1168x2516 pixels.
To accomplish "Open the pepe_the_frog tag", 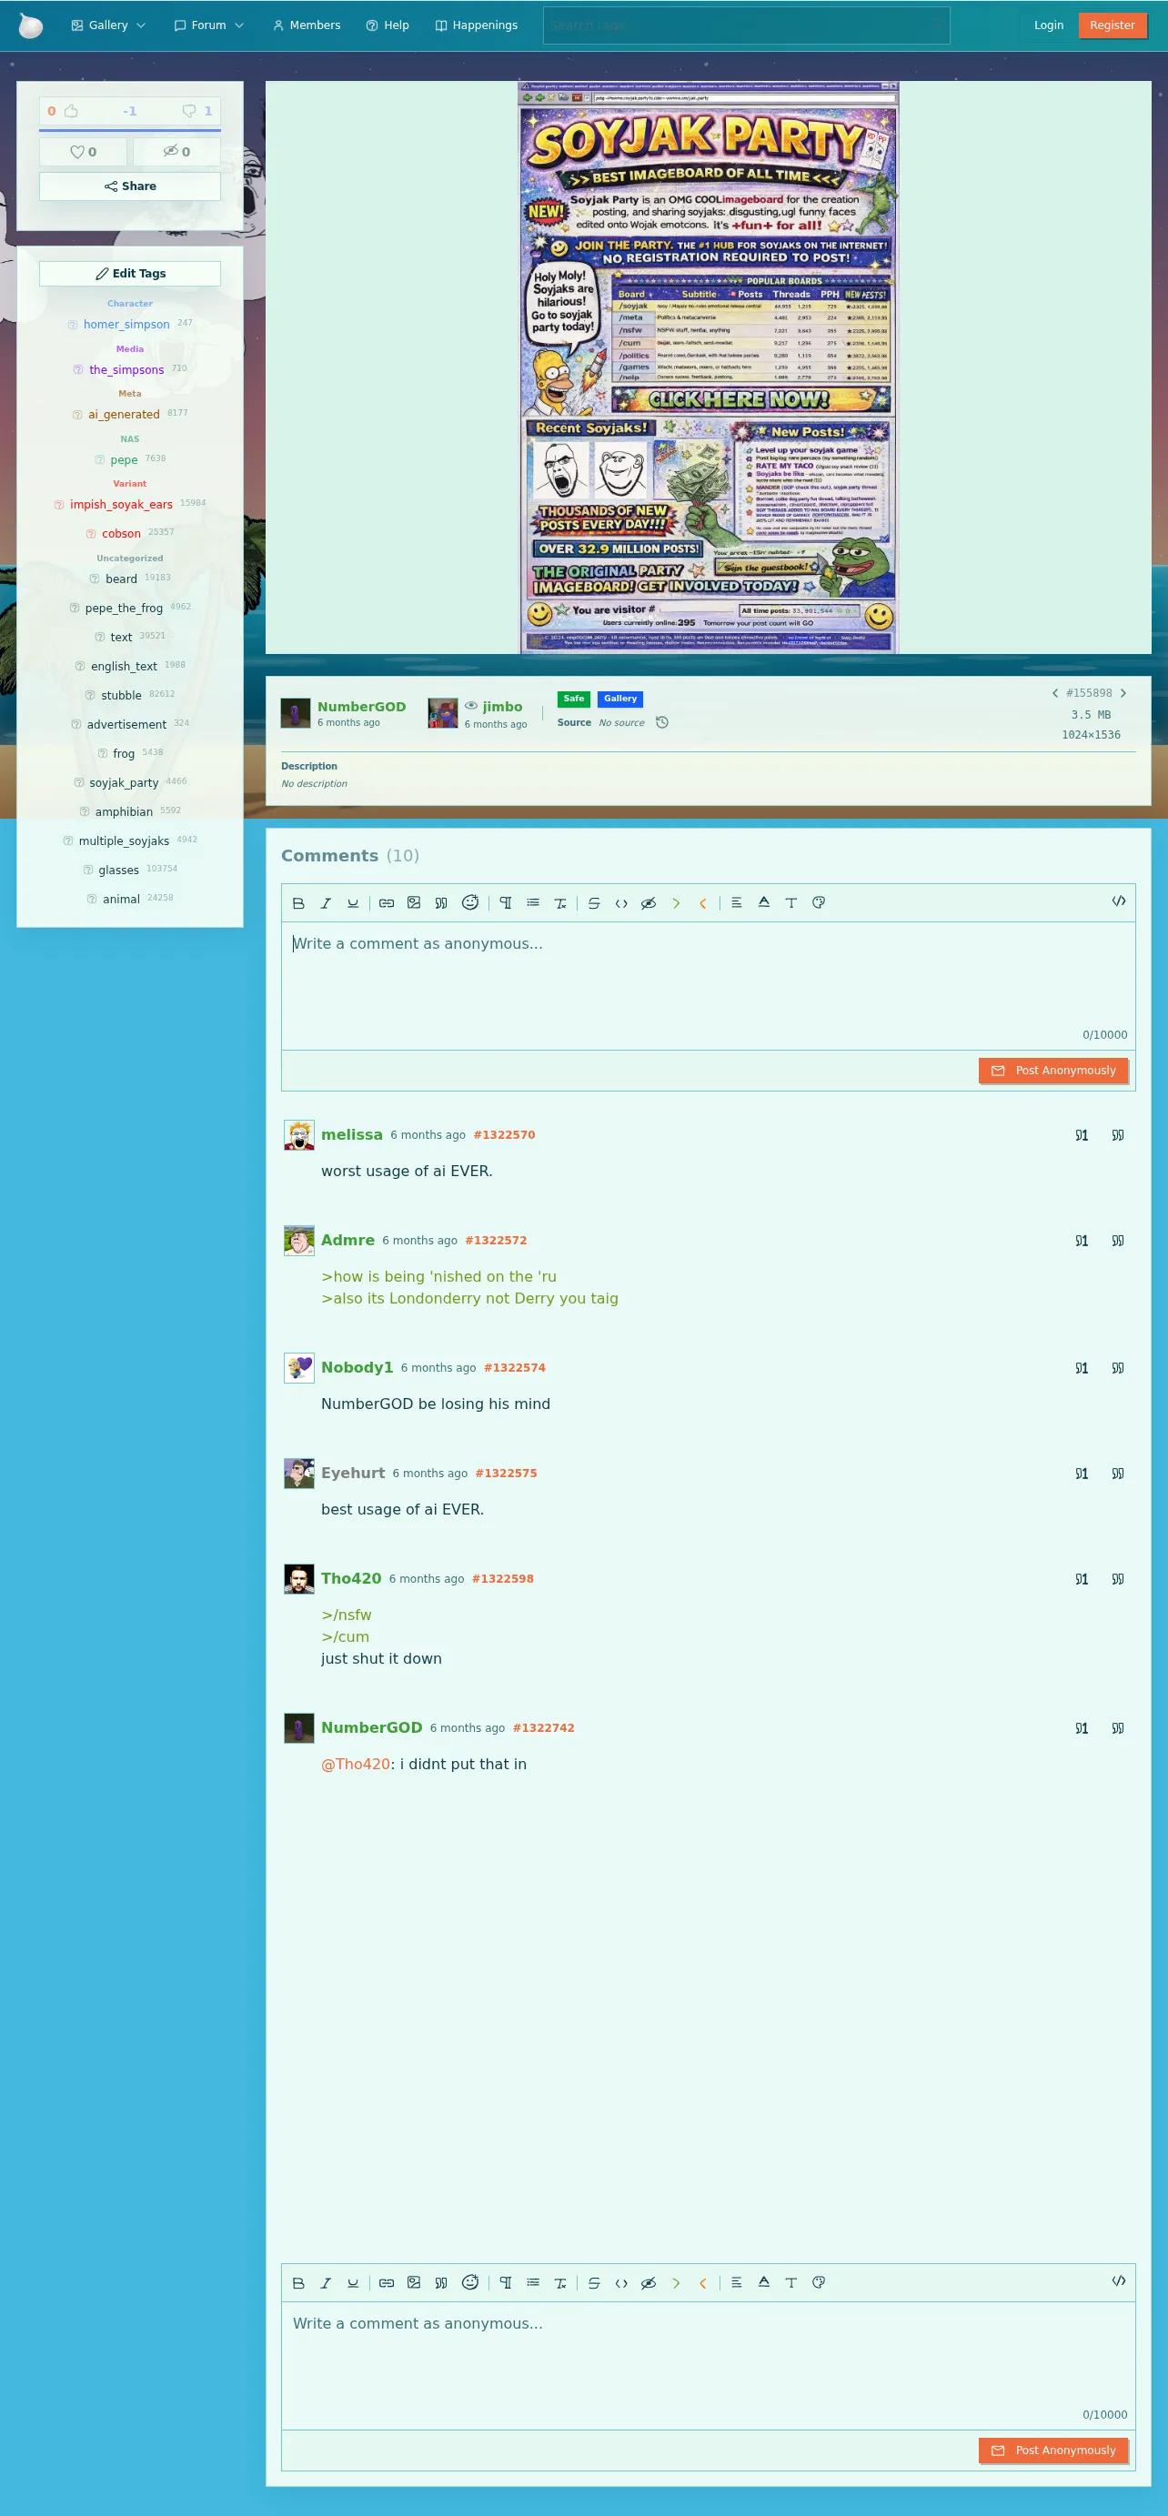I will coord(124,608).
